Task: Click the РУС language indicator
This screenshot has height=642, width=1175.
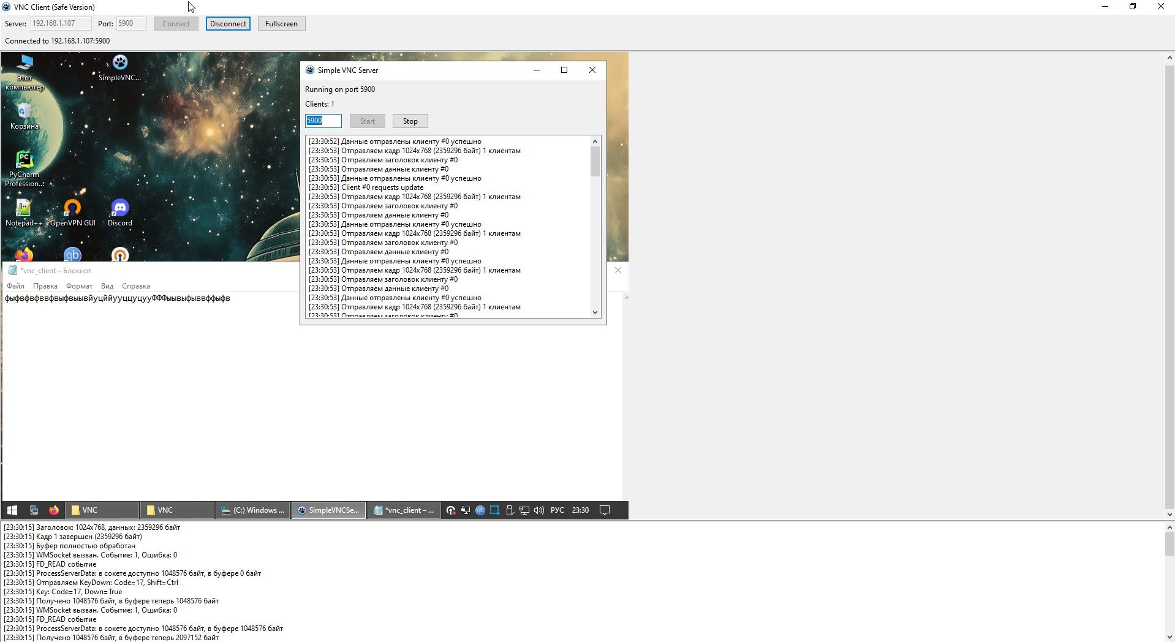Action: coord(557,510)
